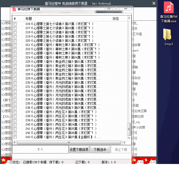This screenshot has width=179, height=170.
Task: Check the box for item 217 第28集
Action: 15,28
